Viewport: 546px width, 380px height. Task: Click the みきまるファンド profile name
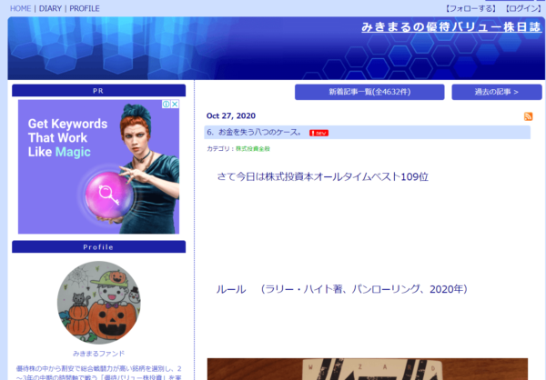pos(98,353)
